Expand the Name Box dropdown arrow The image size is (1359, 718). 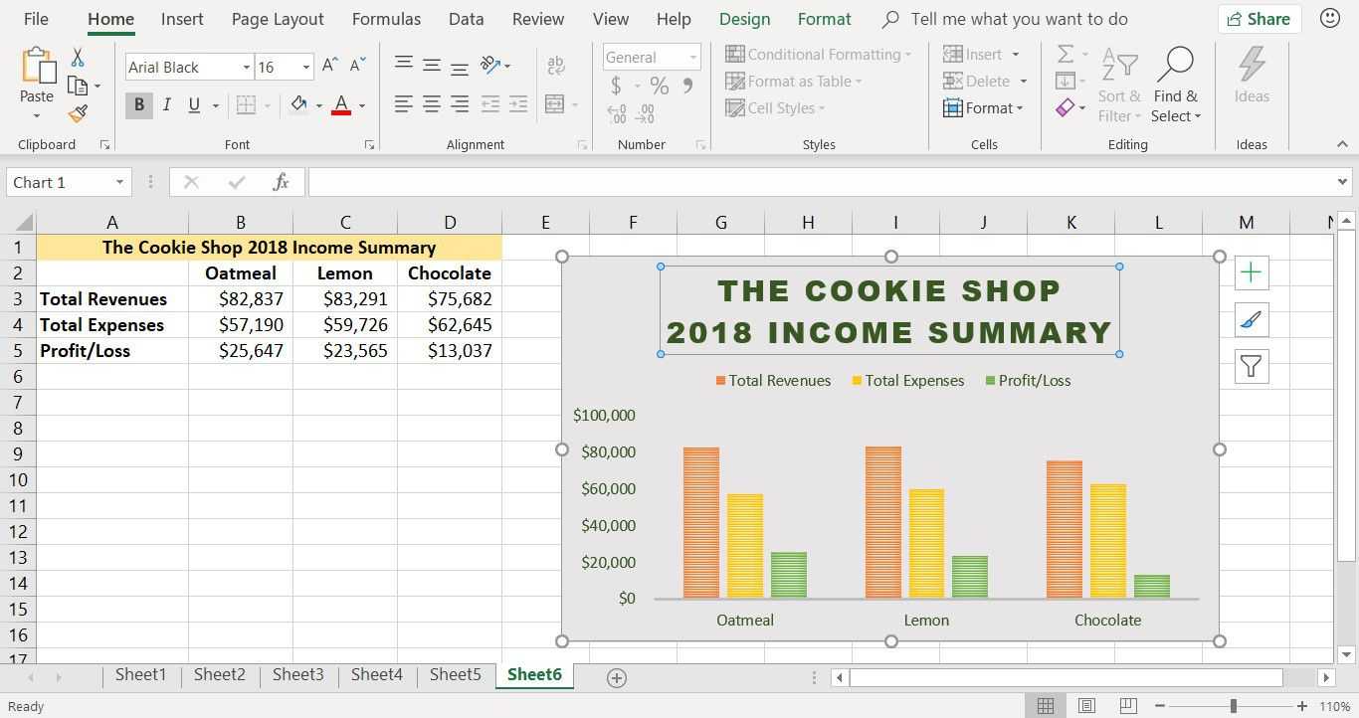coord(119,182)
